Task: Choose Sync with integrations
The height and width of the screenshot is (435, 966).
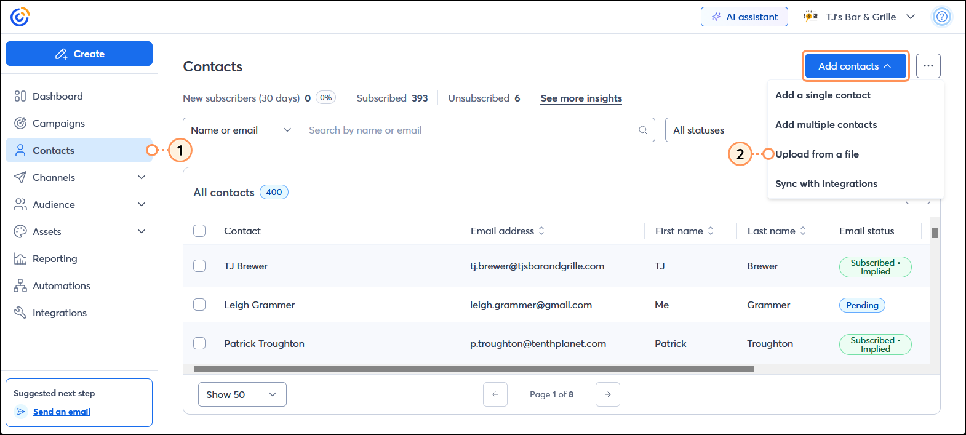Action: pyautogui.click(x=826, y=183)
